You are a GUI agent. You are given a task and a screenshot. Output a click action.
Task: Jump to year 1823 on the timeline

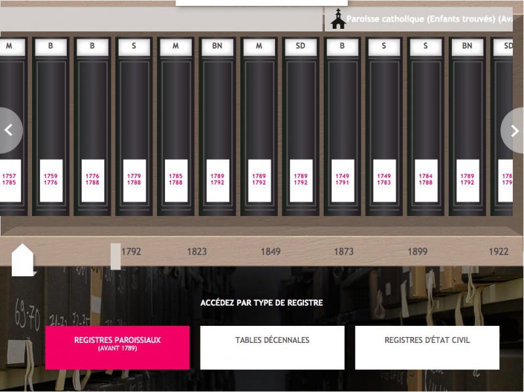coord(196,251)
